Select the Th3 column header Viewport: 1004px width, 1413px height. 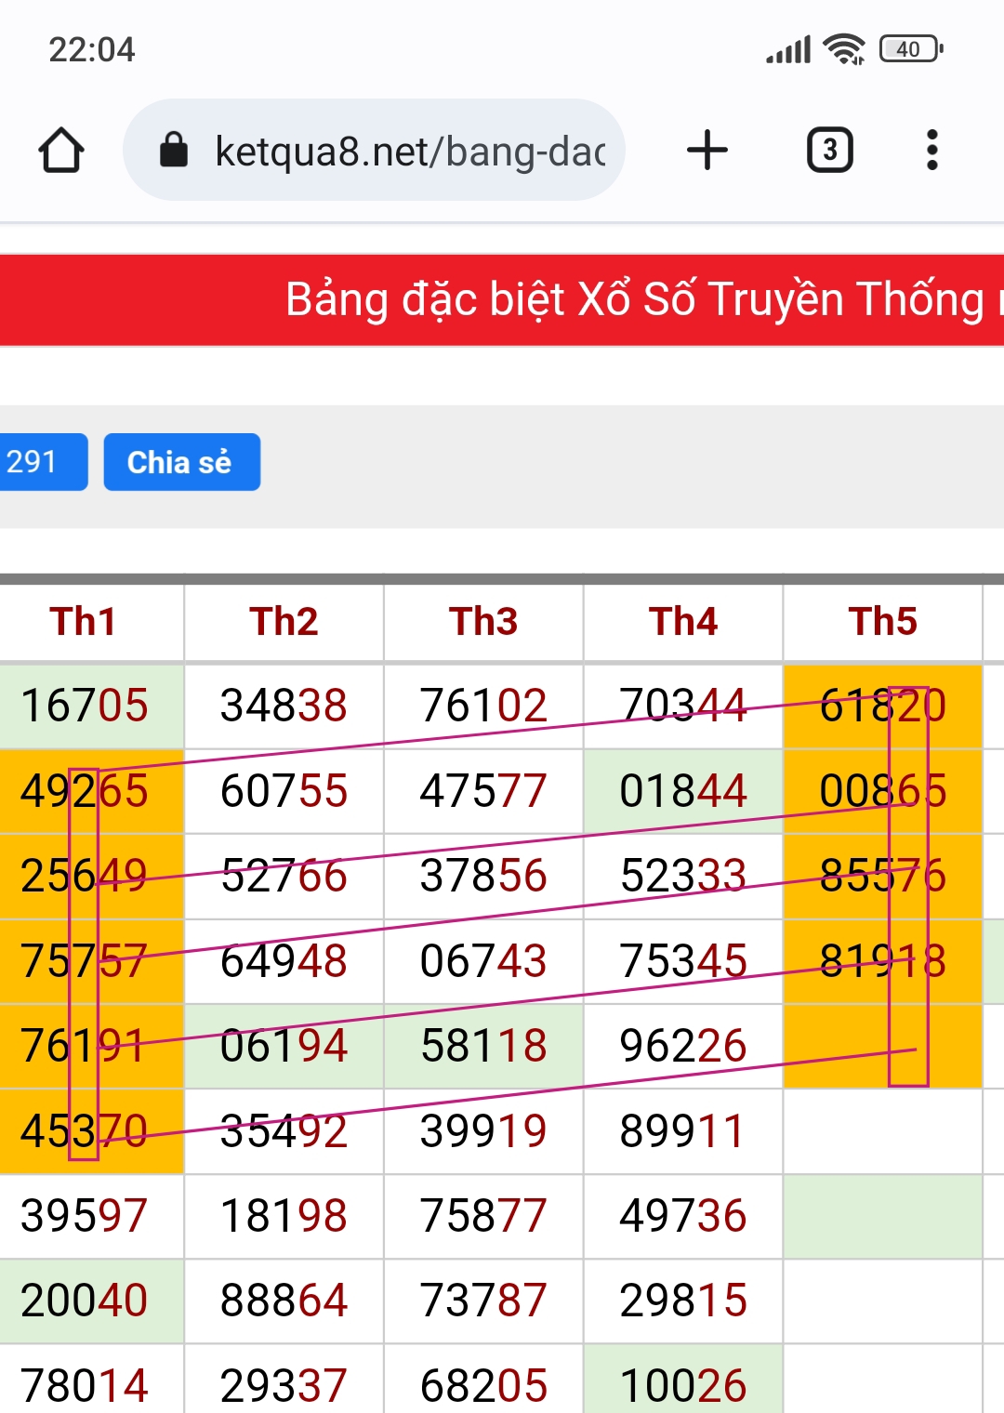tap(483, 622)
